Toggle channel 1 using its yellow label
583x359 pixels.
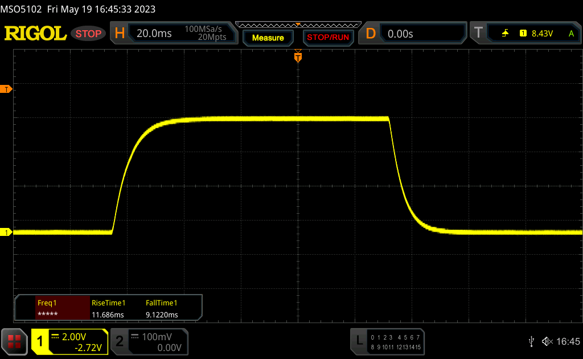(40, 341)
